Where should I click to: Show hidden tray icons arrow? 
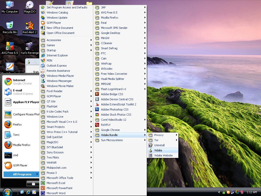pyautogui.click(x=219, y=192)
